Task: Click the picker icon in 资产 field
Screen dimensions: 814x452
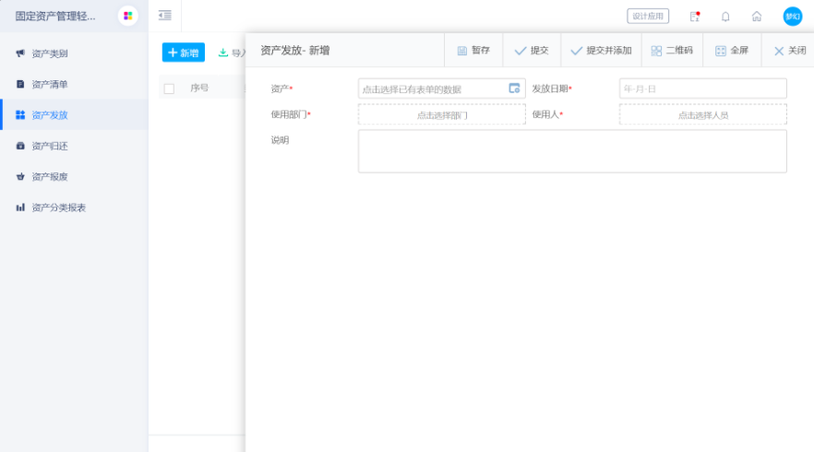Action: tap(514, 89)
